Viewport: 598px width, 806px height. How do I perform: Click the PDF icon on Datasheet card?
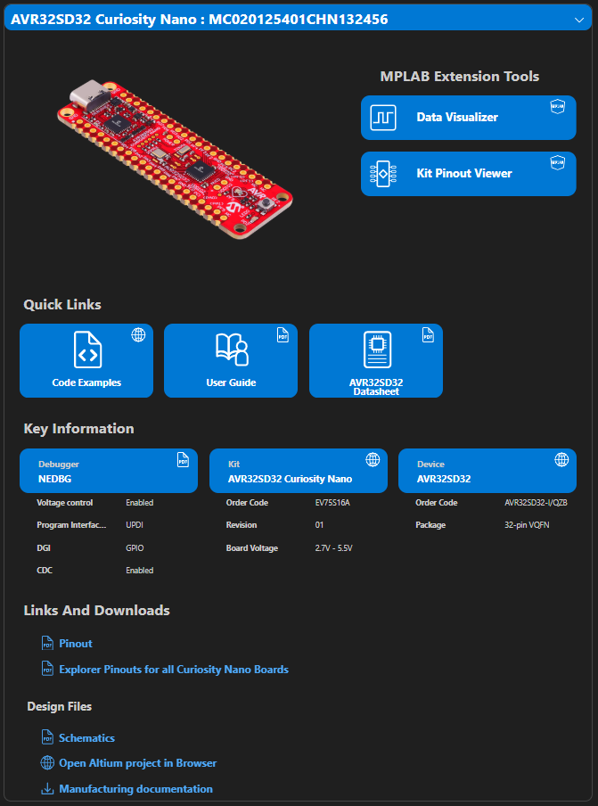pyautogui.click(x=428, y=335)
